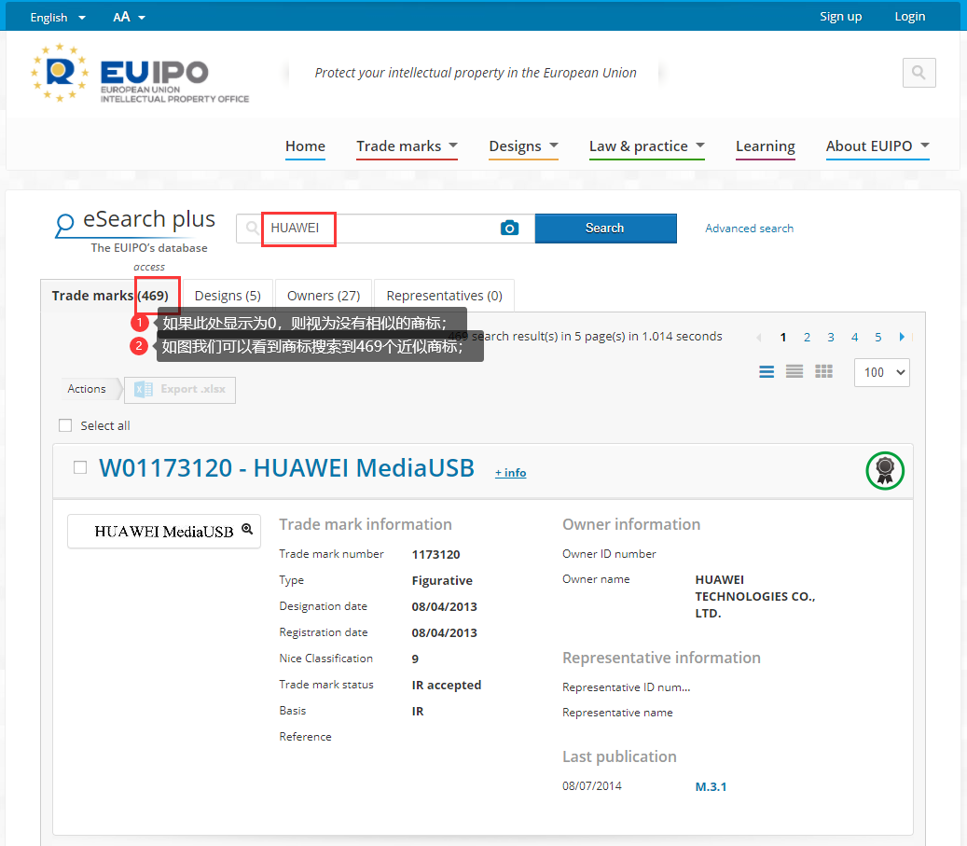
Task: Go to results page 5
Action: point(877,337)
